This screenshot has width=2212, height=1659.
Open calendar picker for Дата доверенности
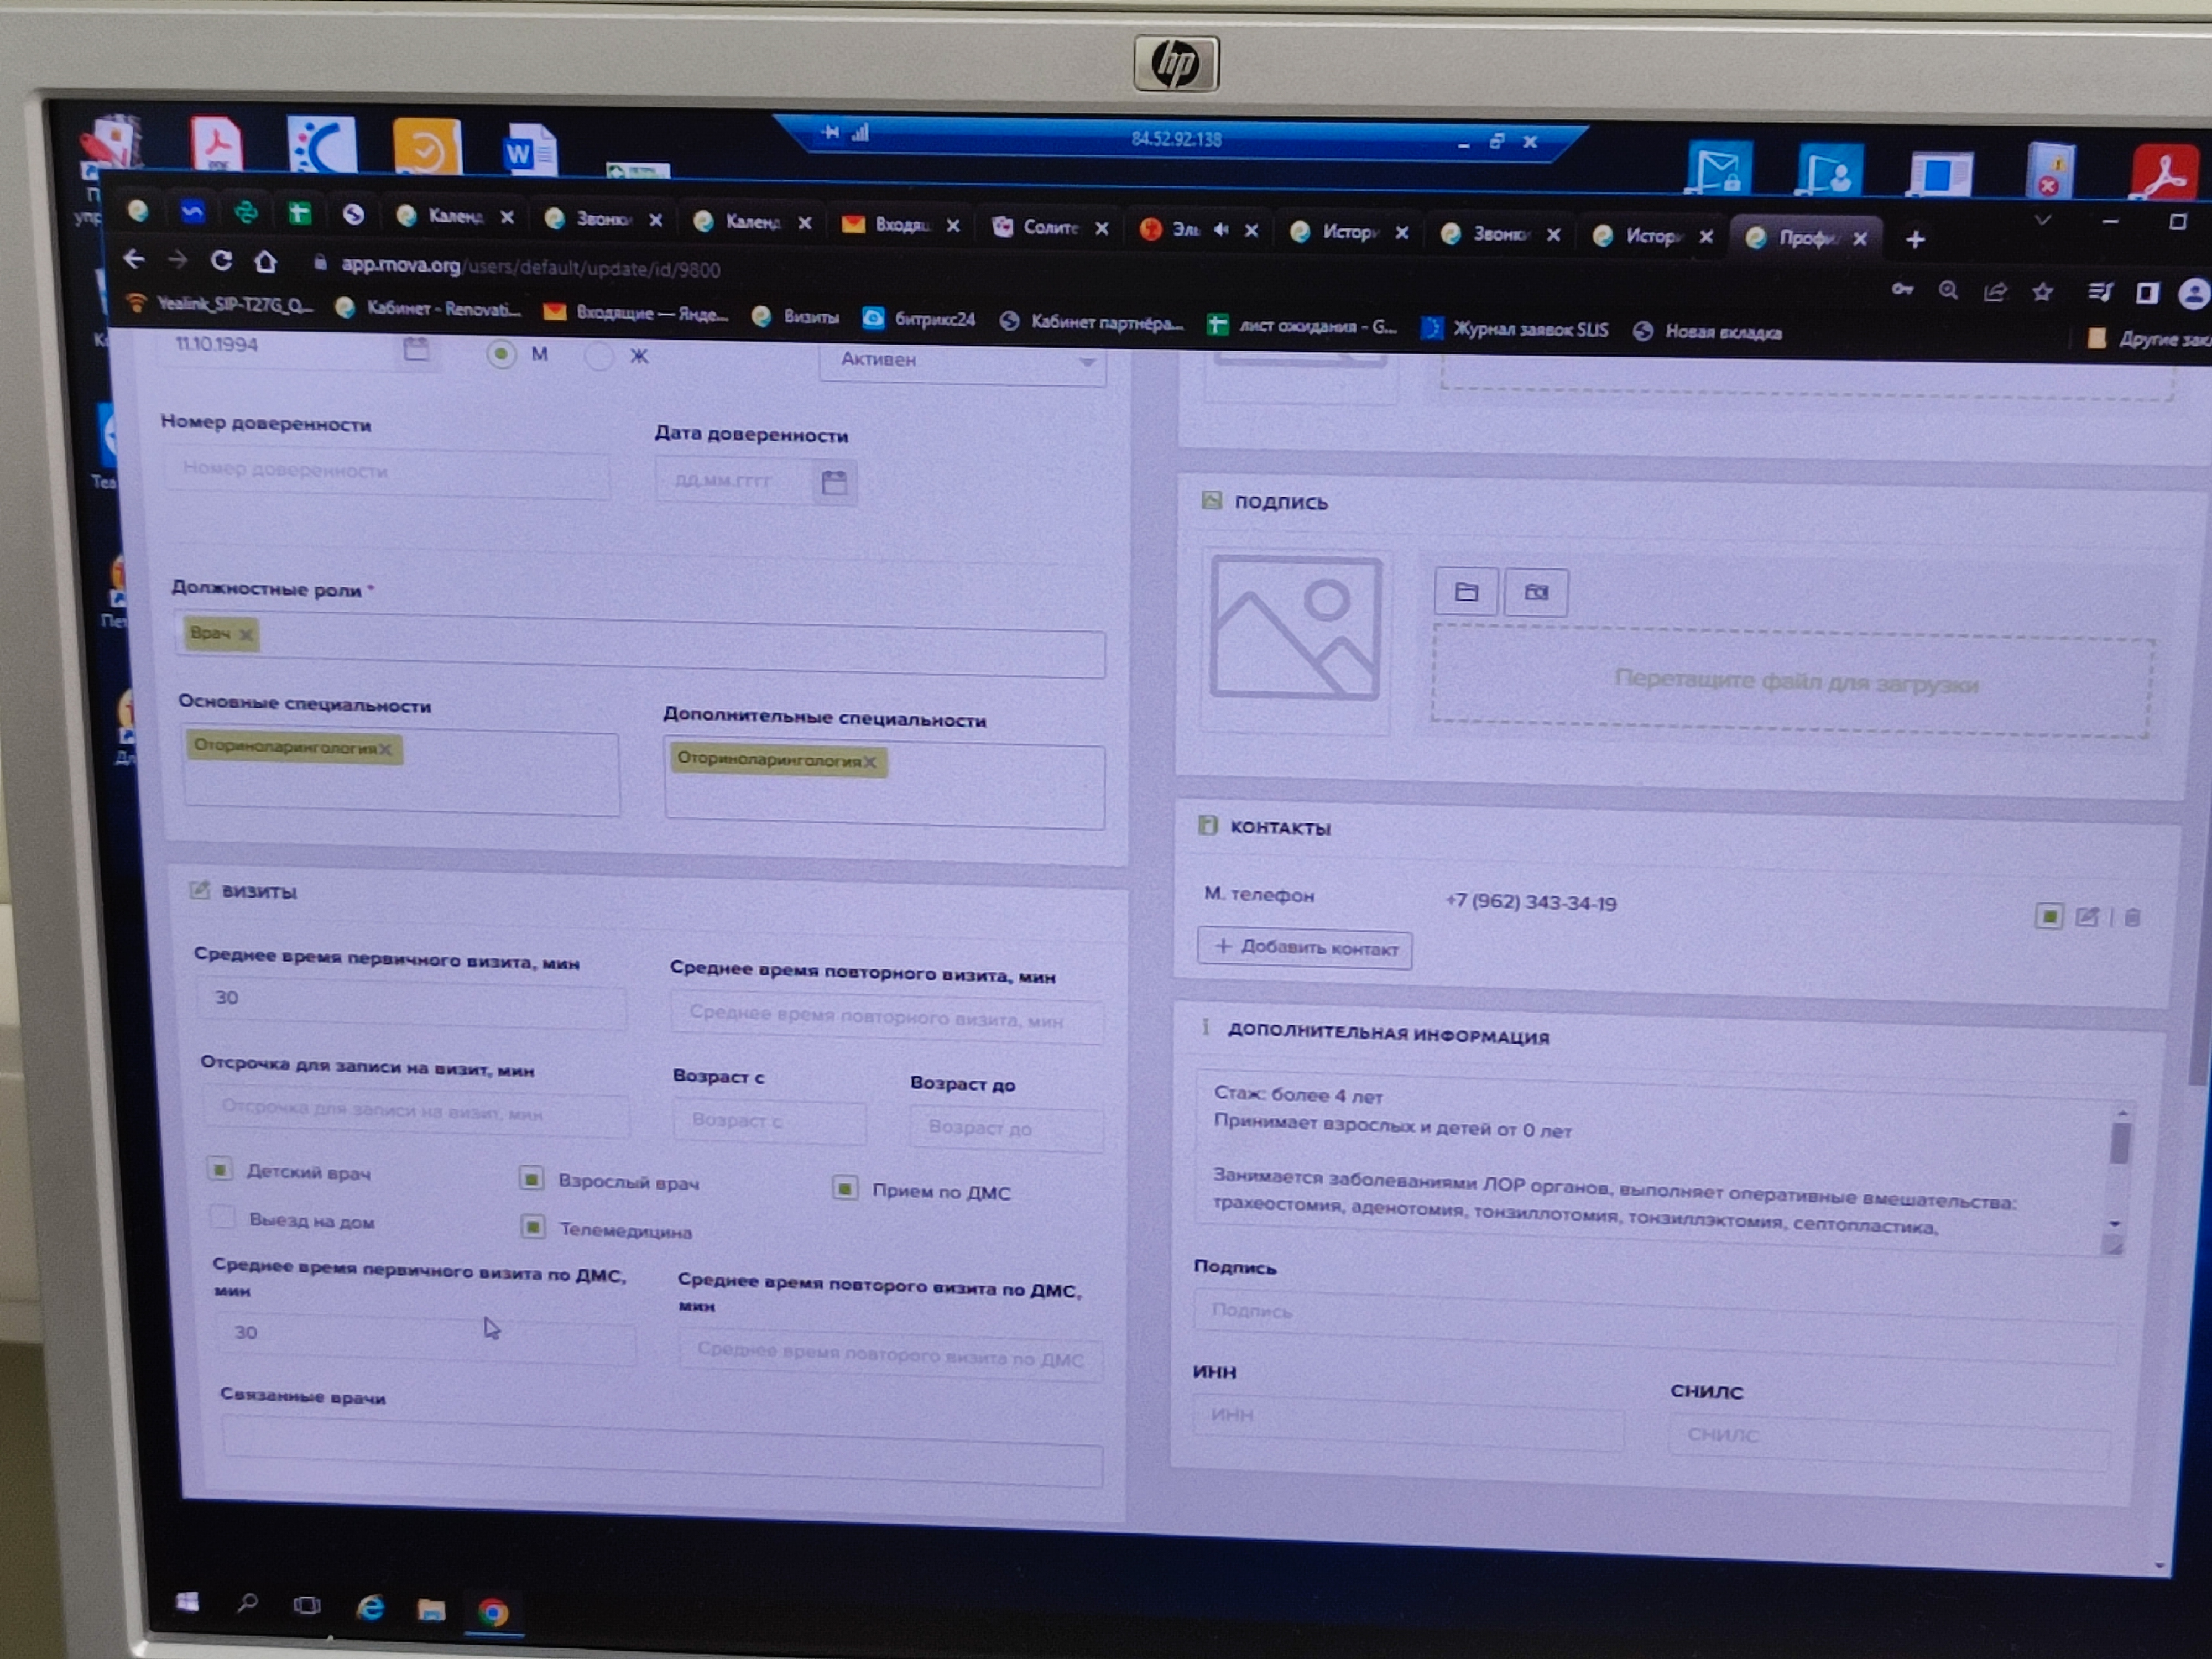point(834,483)
